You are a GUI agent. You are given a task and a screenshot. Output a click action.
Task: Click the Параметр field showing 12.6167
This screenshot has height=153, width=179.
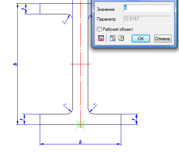click(x=147, y=19)
